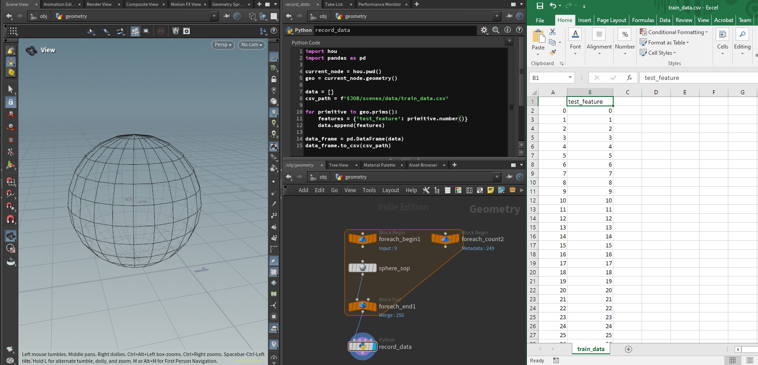
Task: Click the foreach_end1 node icon
Action: (x=362, y=306)
